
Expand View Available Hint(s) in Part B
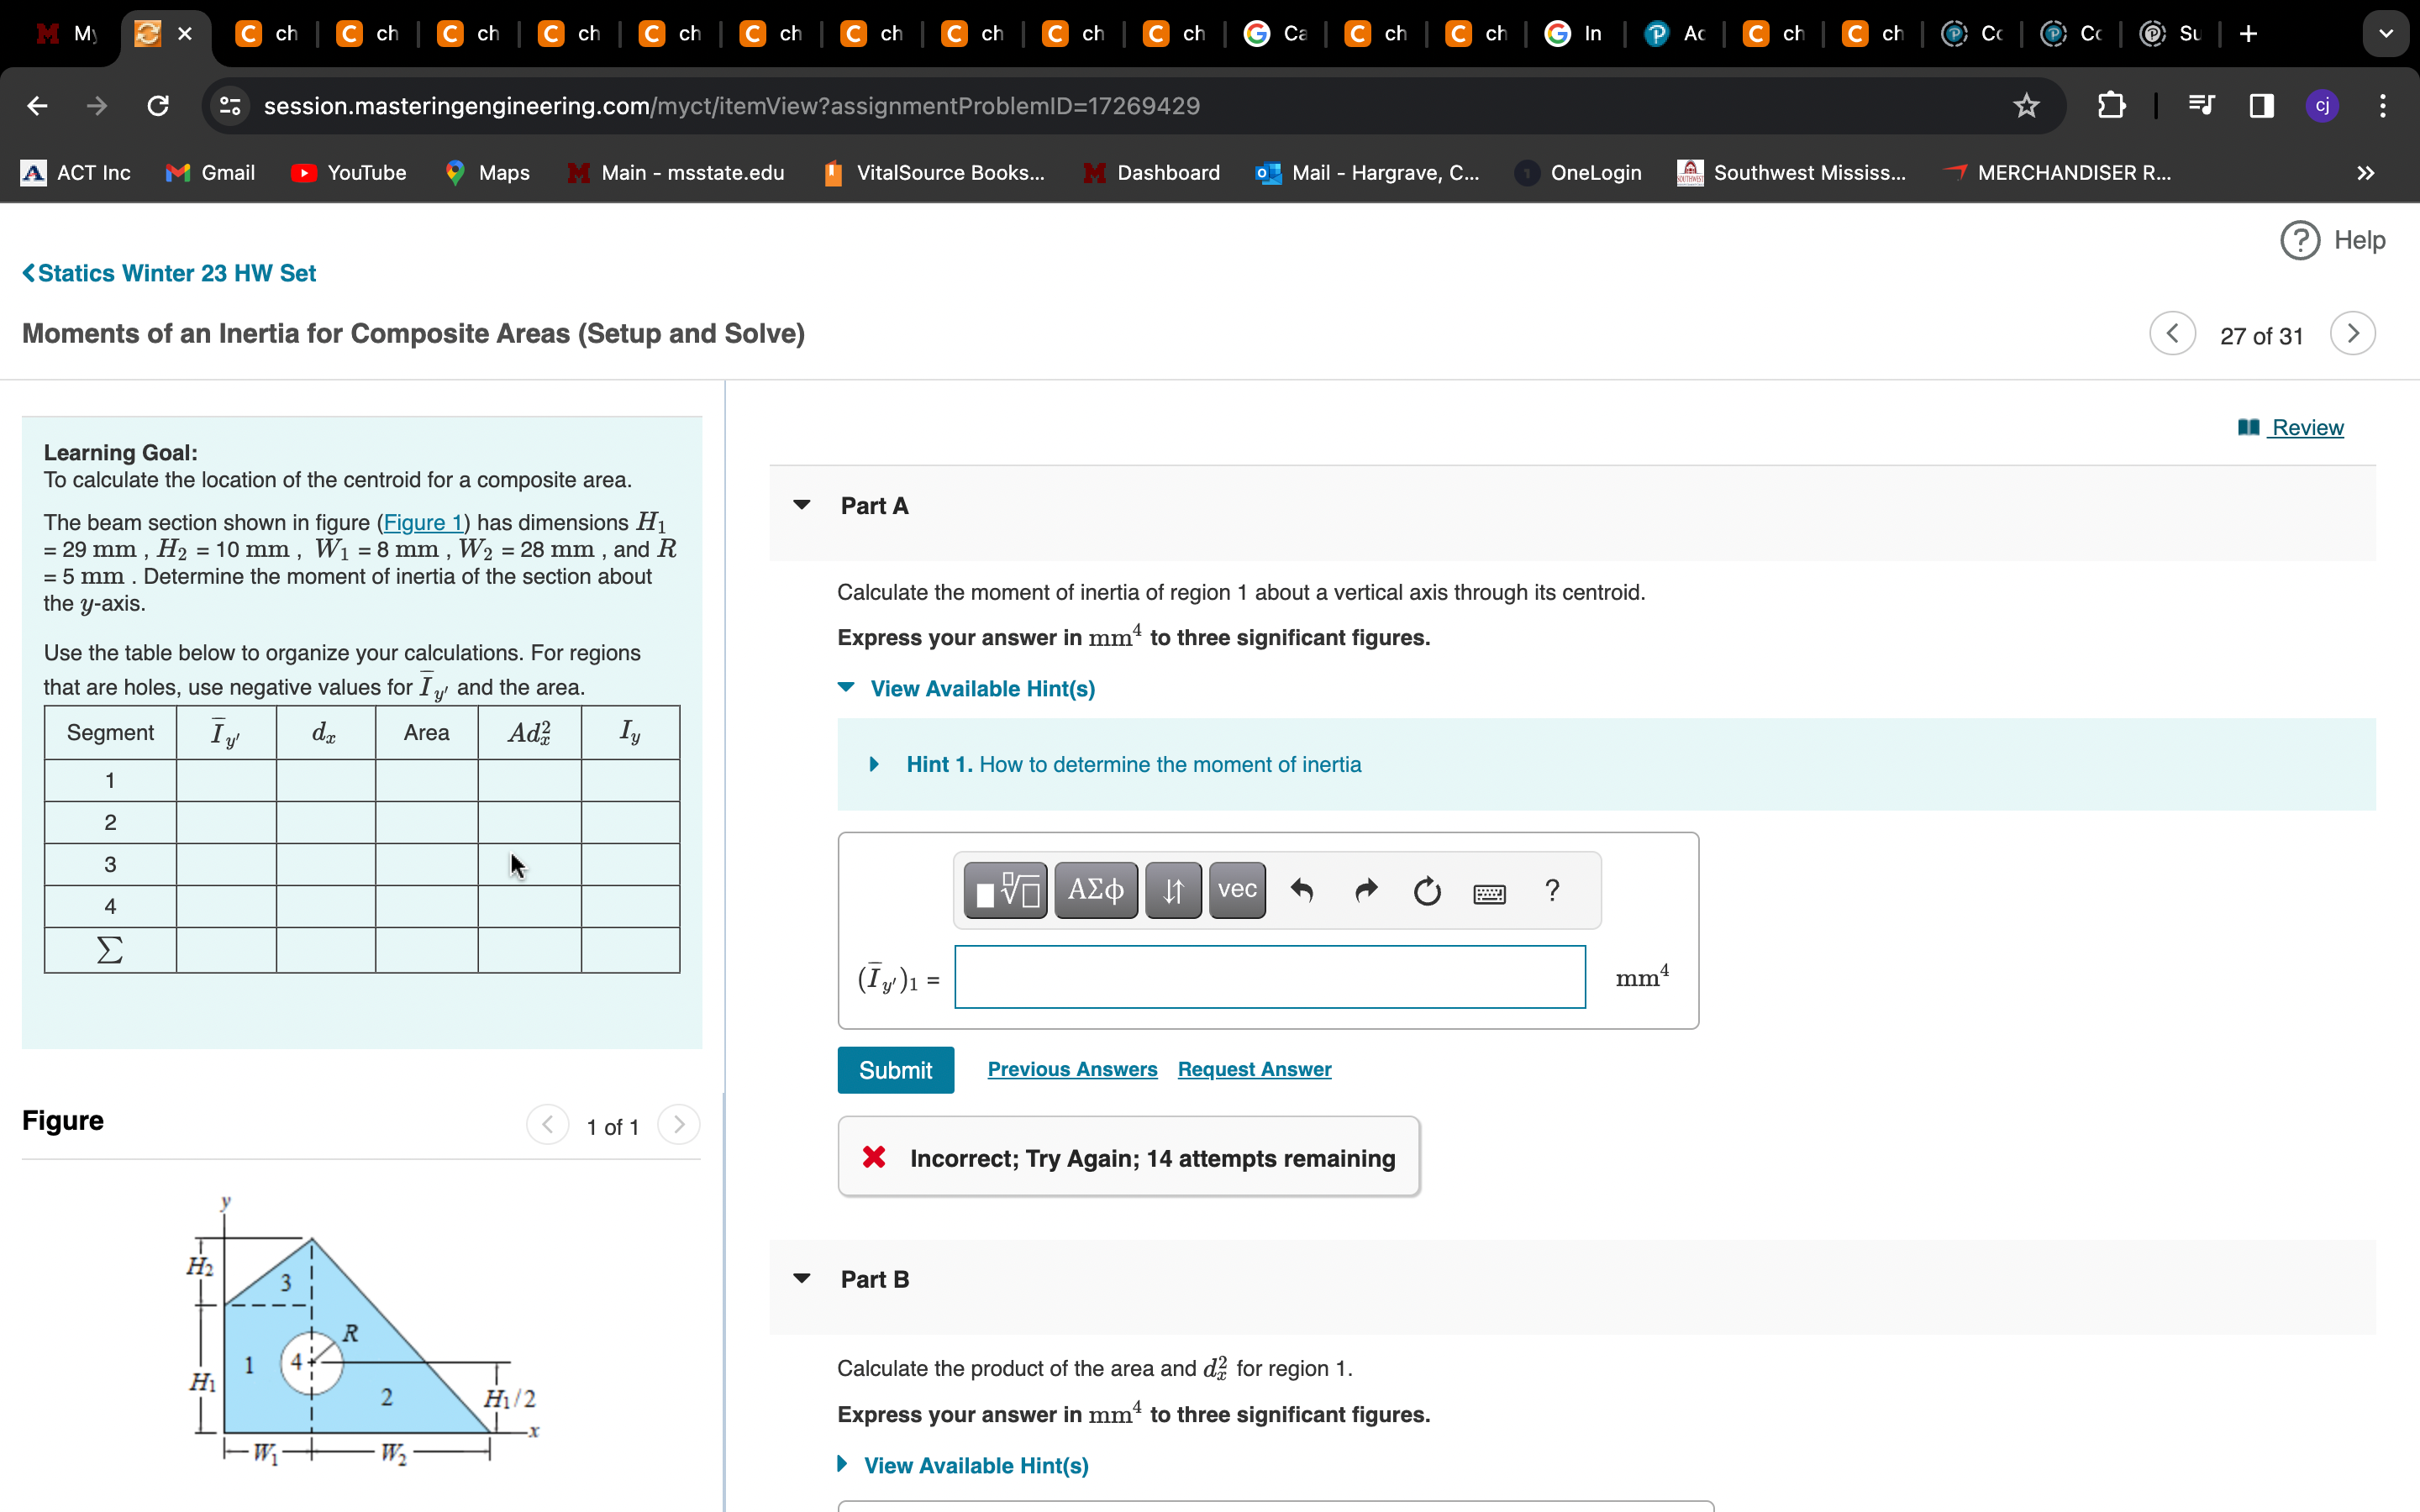pos(975,1465)
